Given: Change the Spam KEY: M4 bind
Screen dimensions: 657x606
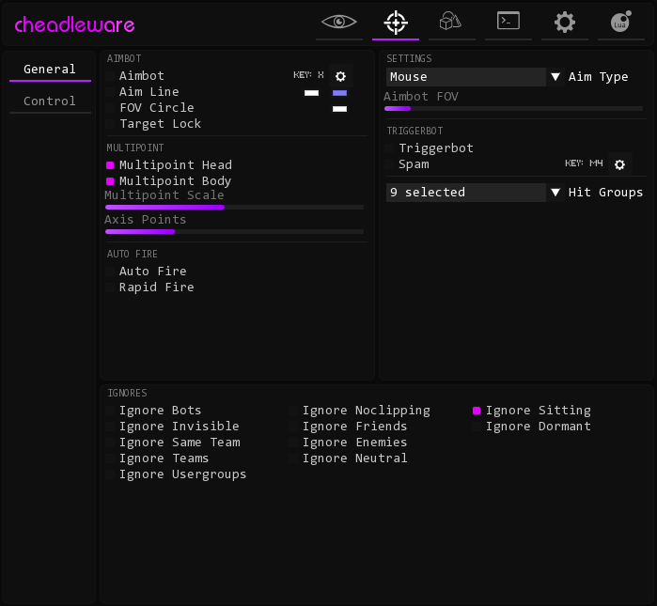Looking at the screenshot, I should pyautogui.click(x=584, y=163).
